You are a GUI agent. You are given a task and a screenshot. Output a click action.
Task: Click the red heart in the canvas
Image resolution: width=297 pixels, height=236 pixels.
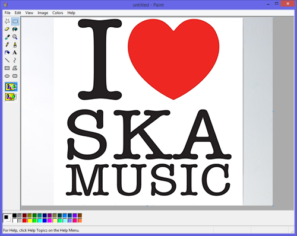173,59
